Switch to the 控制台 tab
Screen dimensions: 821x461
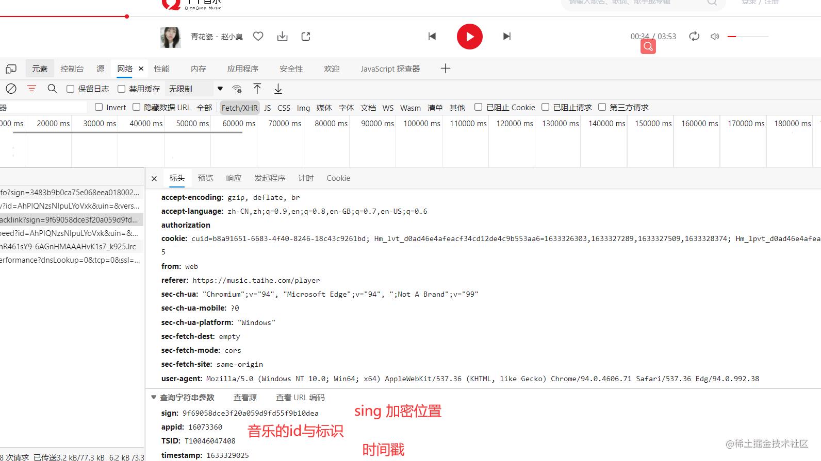point(72,69)
